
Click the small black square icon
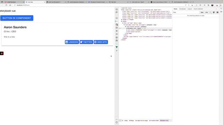[x=2, y=53]
